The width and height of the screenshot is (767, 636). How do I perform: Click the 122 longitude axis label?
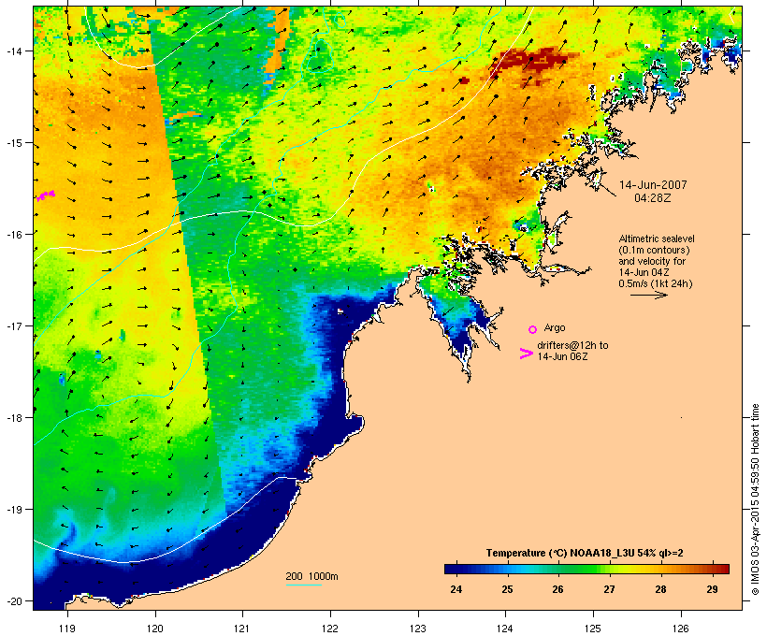point(330,629)
